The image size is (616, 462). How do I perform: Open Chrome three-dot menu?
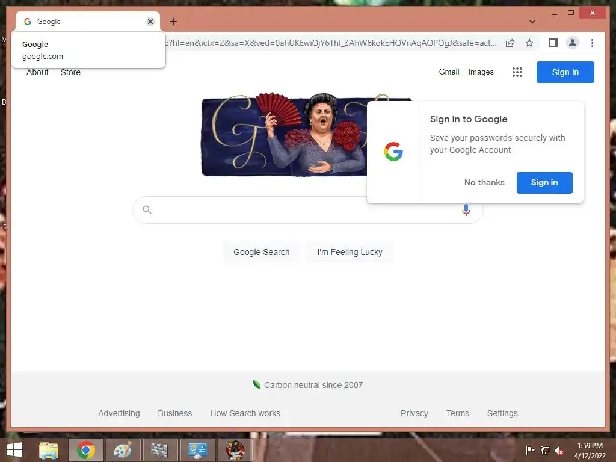[592, 43]
